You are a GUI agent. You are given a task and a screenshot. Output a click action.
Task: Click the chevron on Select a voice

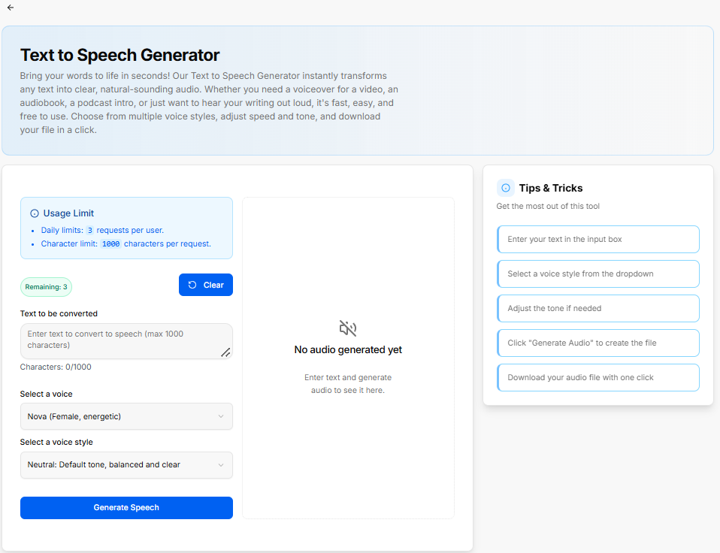click(x=221, y=416)
